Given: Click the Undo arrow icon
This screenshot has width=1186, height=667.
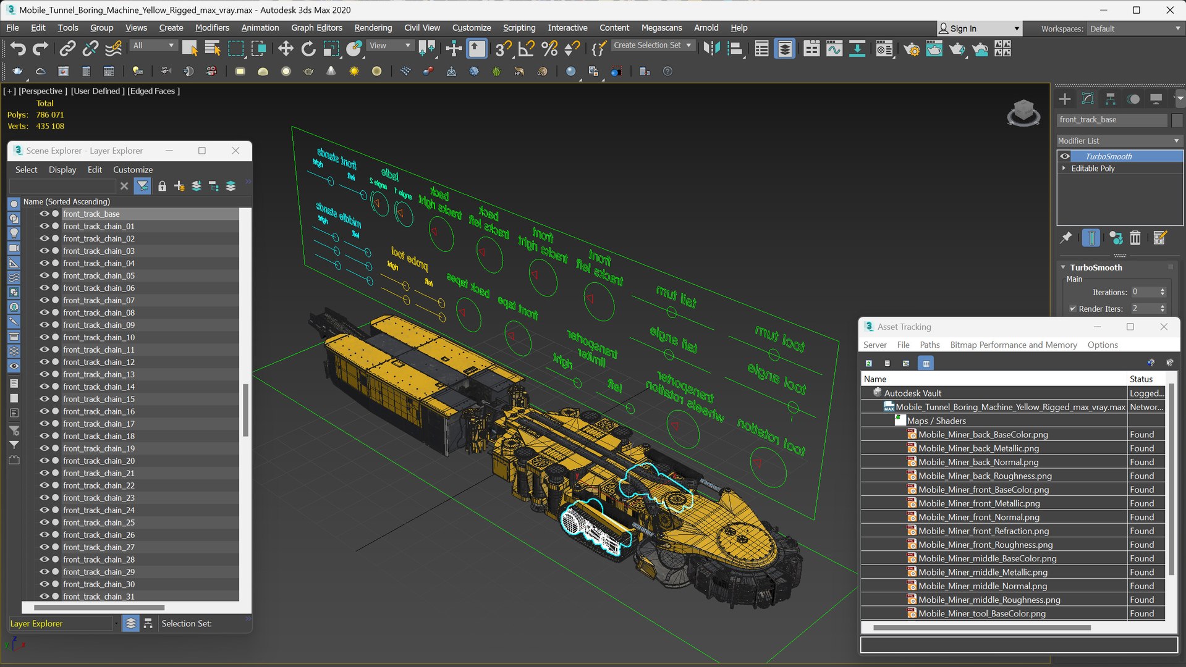Looking at the screenshot, I should click(18, 49).
